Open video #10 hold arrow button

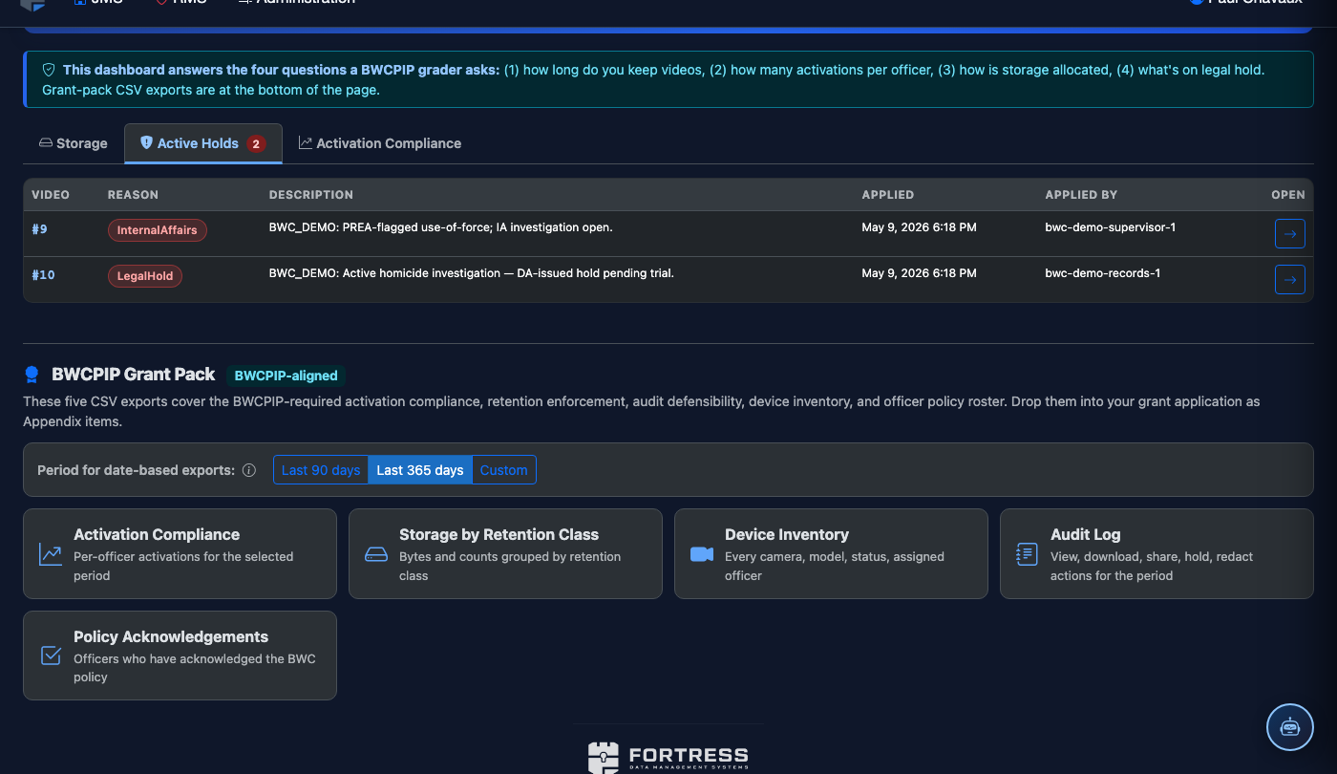(x=1289, y=279)
